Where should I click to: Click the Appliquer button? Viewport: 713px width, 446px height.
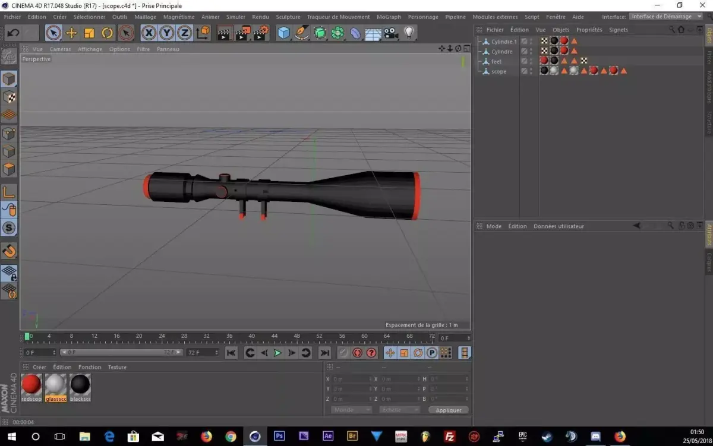(449, 410)
